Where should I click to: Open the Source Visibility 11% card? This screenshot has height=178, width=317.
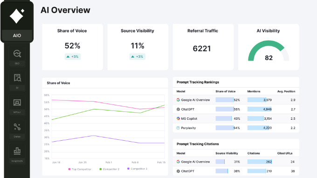click(x=138, y=47)
